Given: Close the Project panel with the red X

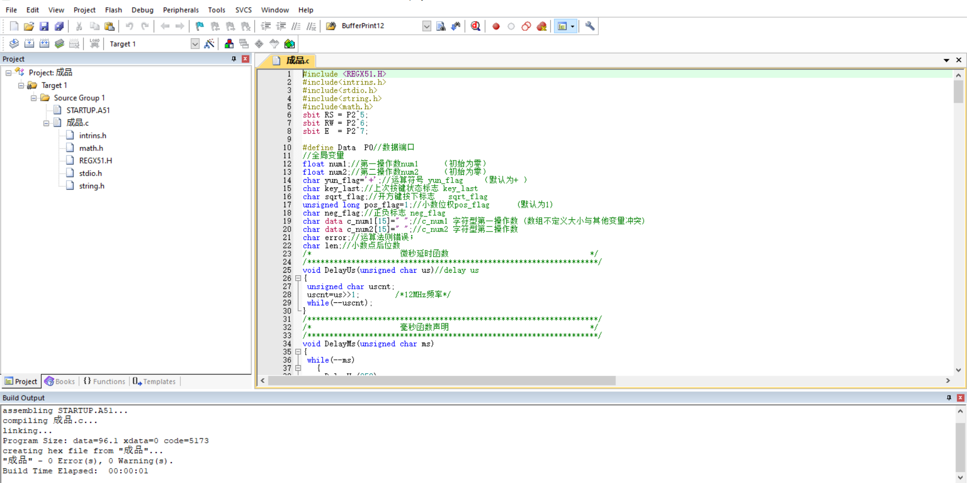Looking at the screenshot, I should click(245, 59).
